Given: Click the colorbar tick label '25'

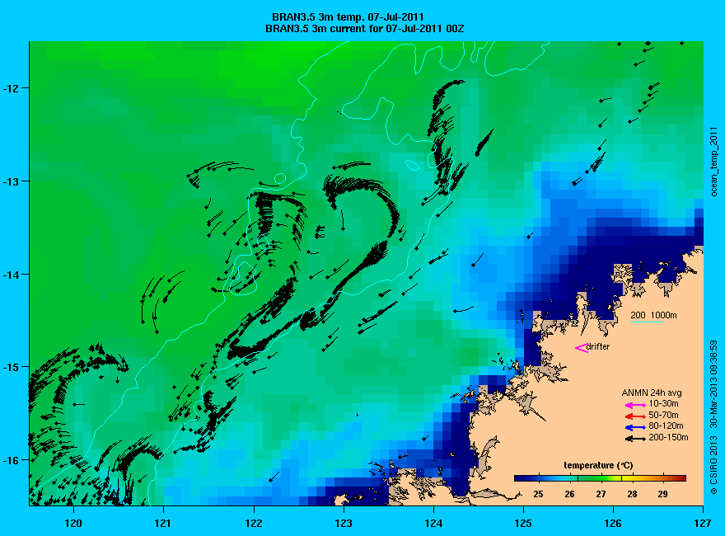Looking at the screenshot, I should coord(538,494).
